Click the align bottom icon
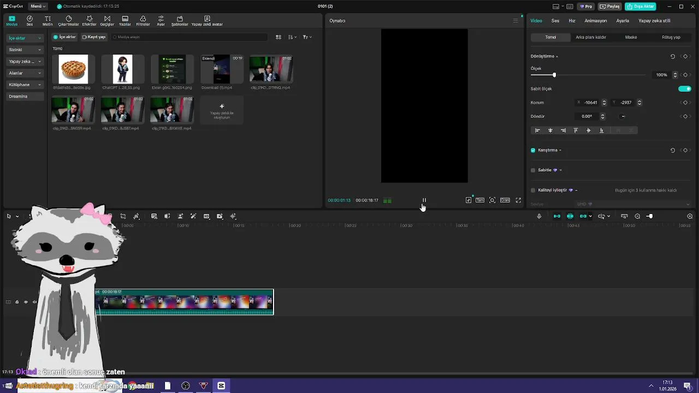699x393 pixels. [x=601, y=130]
